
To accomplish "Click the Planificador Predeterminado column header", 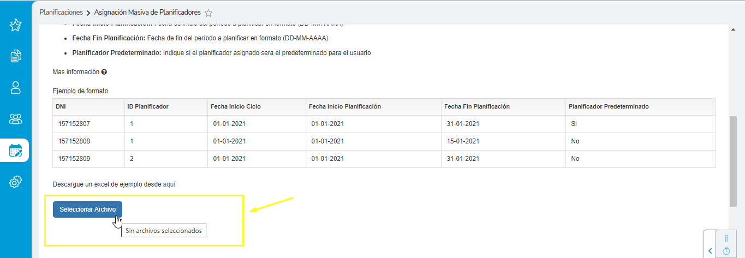I will tap(609, 106).
